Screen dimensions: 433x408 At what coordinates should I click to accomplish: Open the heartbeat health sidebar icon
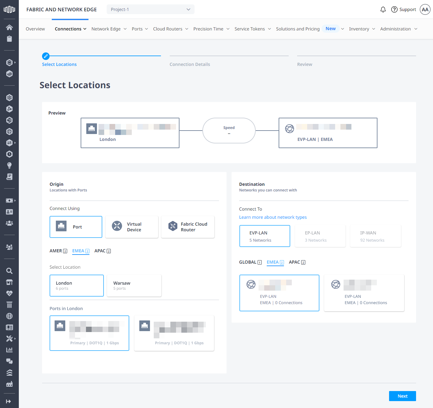9,293
